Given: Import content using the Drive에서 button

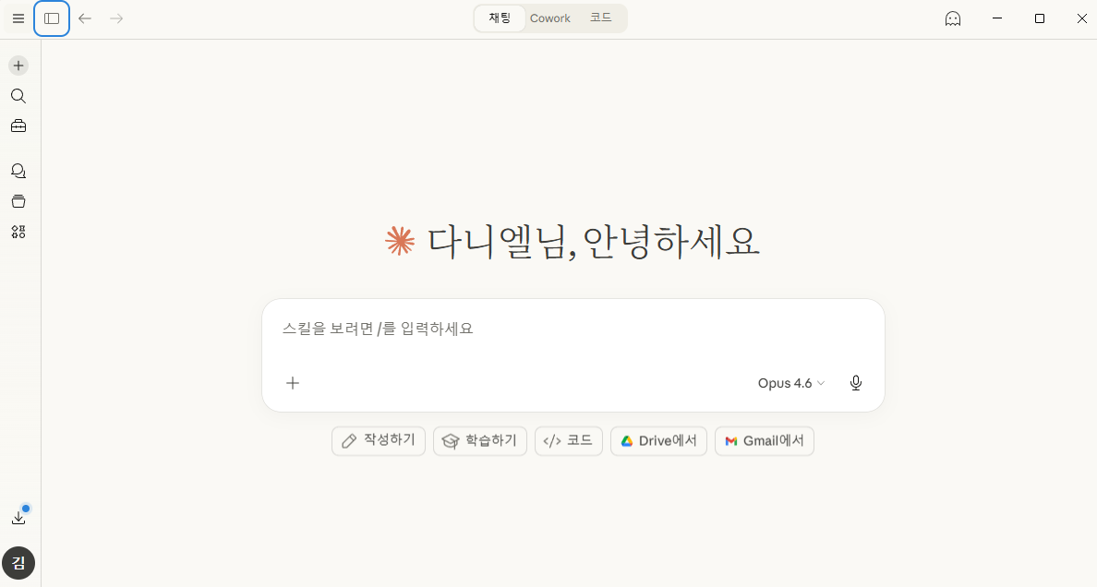Looking at the screenshot, I should (658, 440).
